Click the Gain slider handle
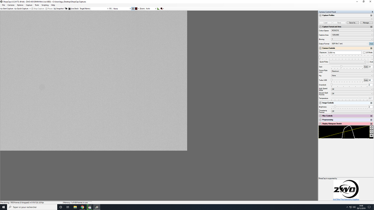 point(341,67)
